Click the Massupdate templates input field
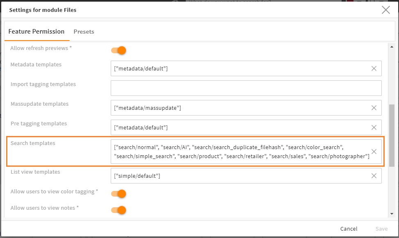 click(x=246, y=108)
